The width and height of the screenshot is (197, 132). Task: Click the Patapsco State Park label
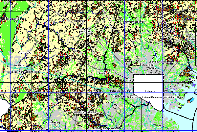coord(121,91)
